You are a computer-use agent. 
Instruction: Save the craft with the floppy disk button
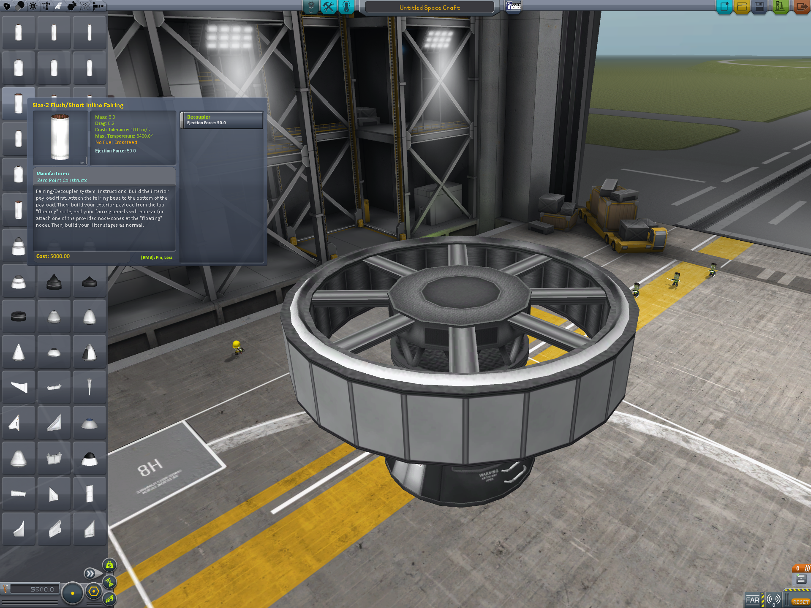(x=759, y=7)
